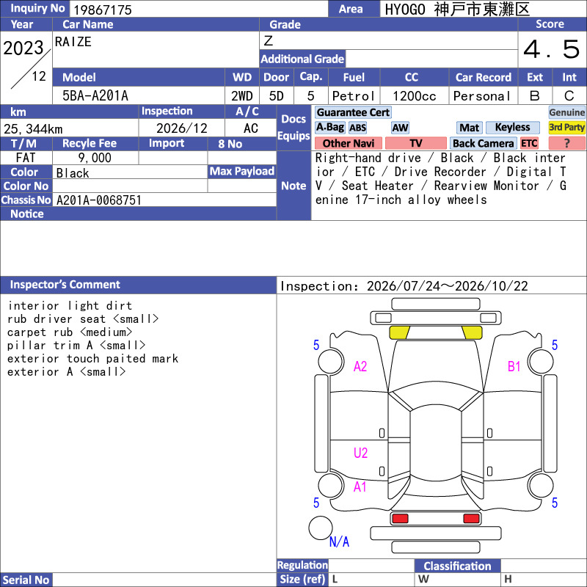Click the model code 5BA-A201A
The height and width of the screenshot is (587, 587).
(95, 96)
